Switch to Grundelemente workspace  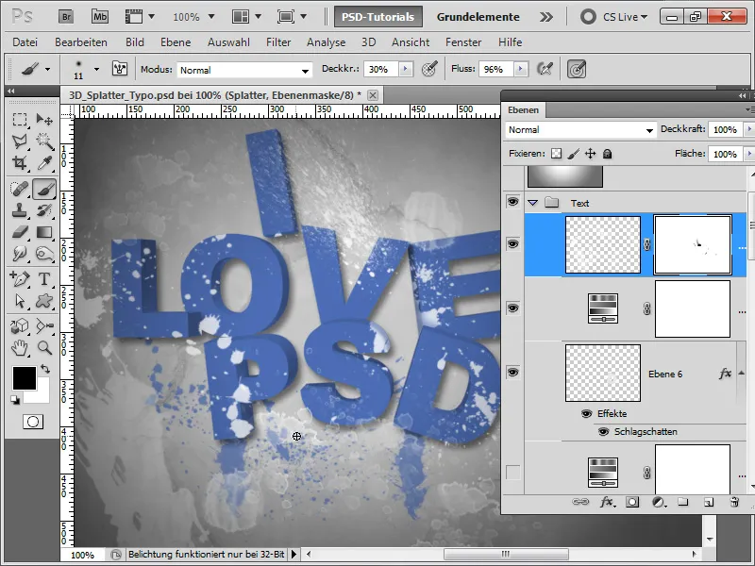478,17
